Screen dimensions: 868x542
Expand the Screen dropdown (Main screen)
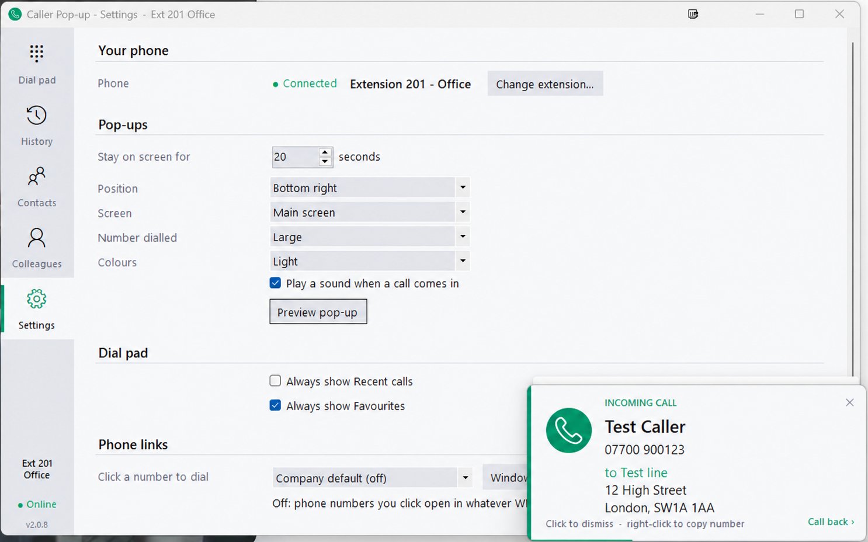click(370, 213)
